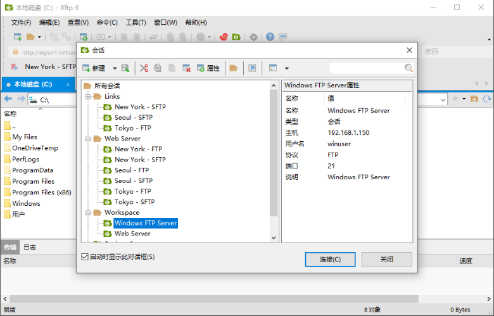Click the open folder icon in main toolbar

pyautogui.click(x=30, y=37)
